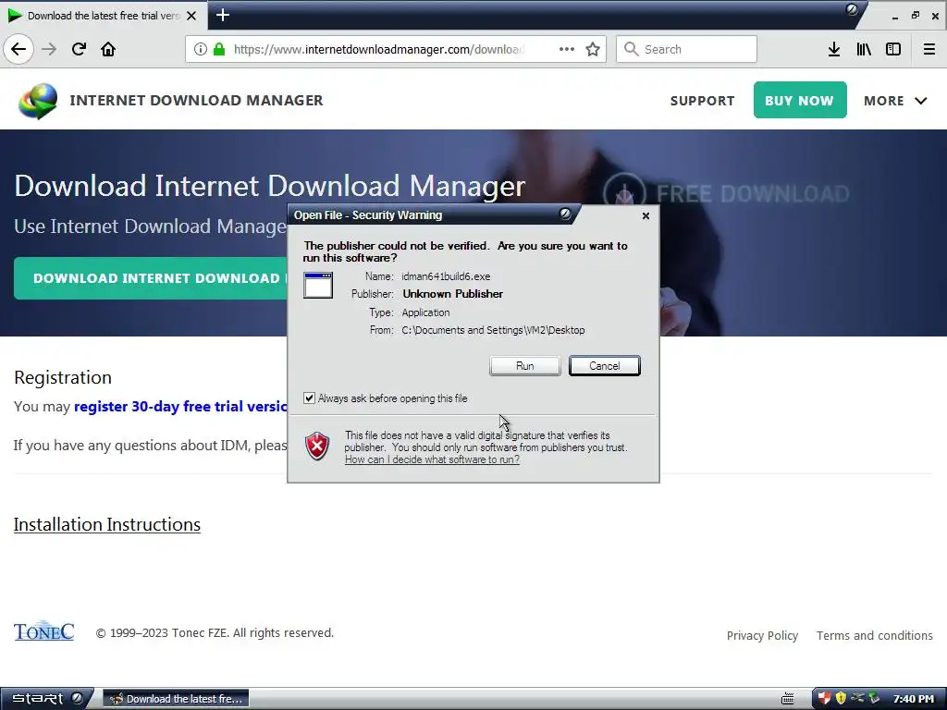Click the network connection tray icon

coord(857,699)
